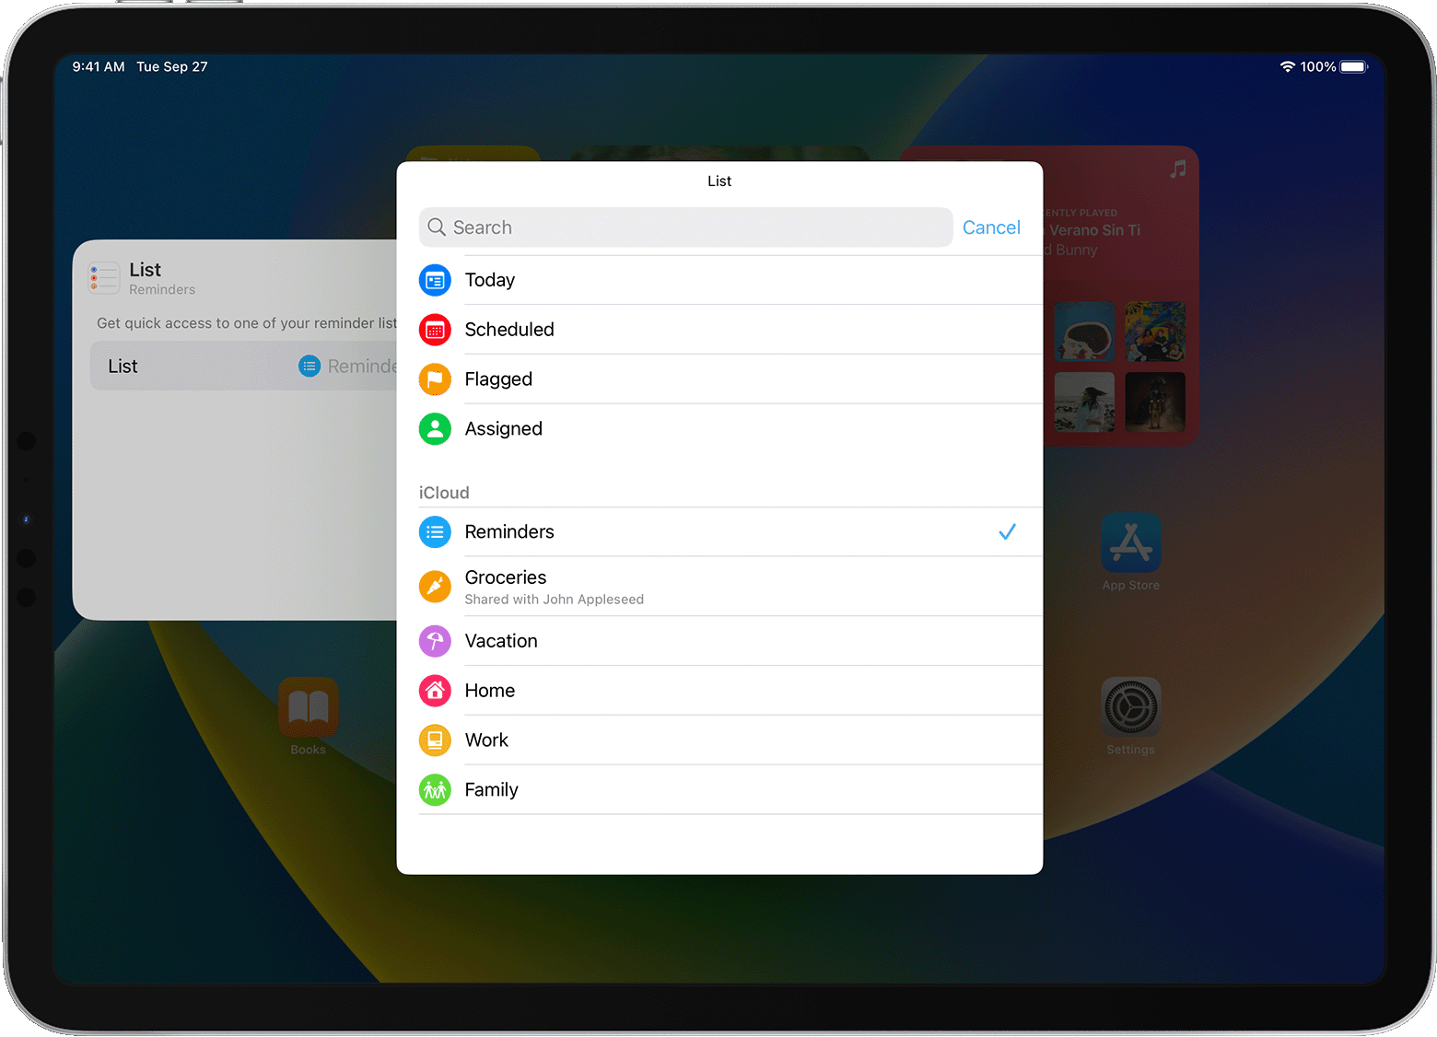The width and height of the screenshot is (1437, 1037).
Task: Choose the green Family people icon
Action: [x=435, y=790]
